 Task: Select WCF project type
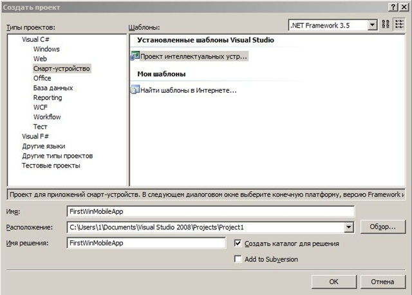(40, 108)
